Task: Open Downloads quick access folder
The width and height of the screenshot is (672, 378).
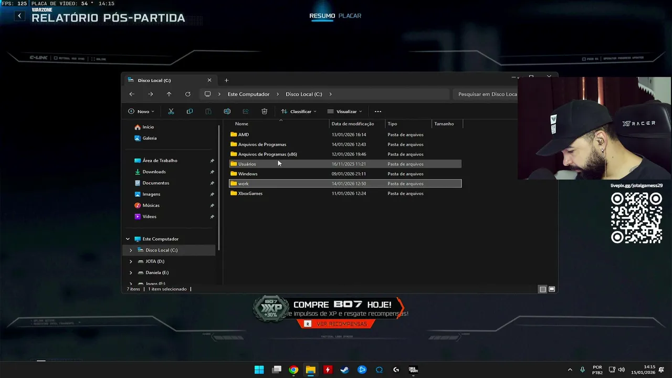Action: [154, 172]
